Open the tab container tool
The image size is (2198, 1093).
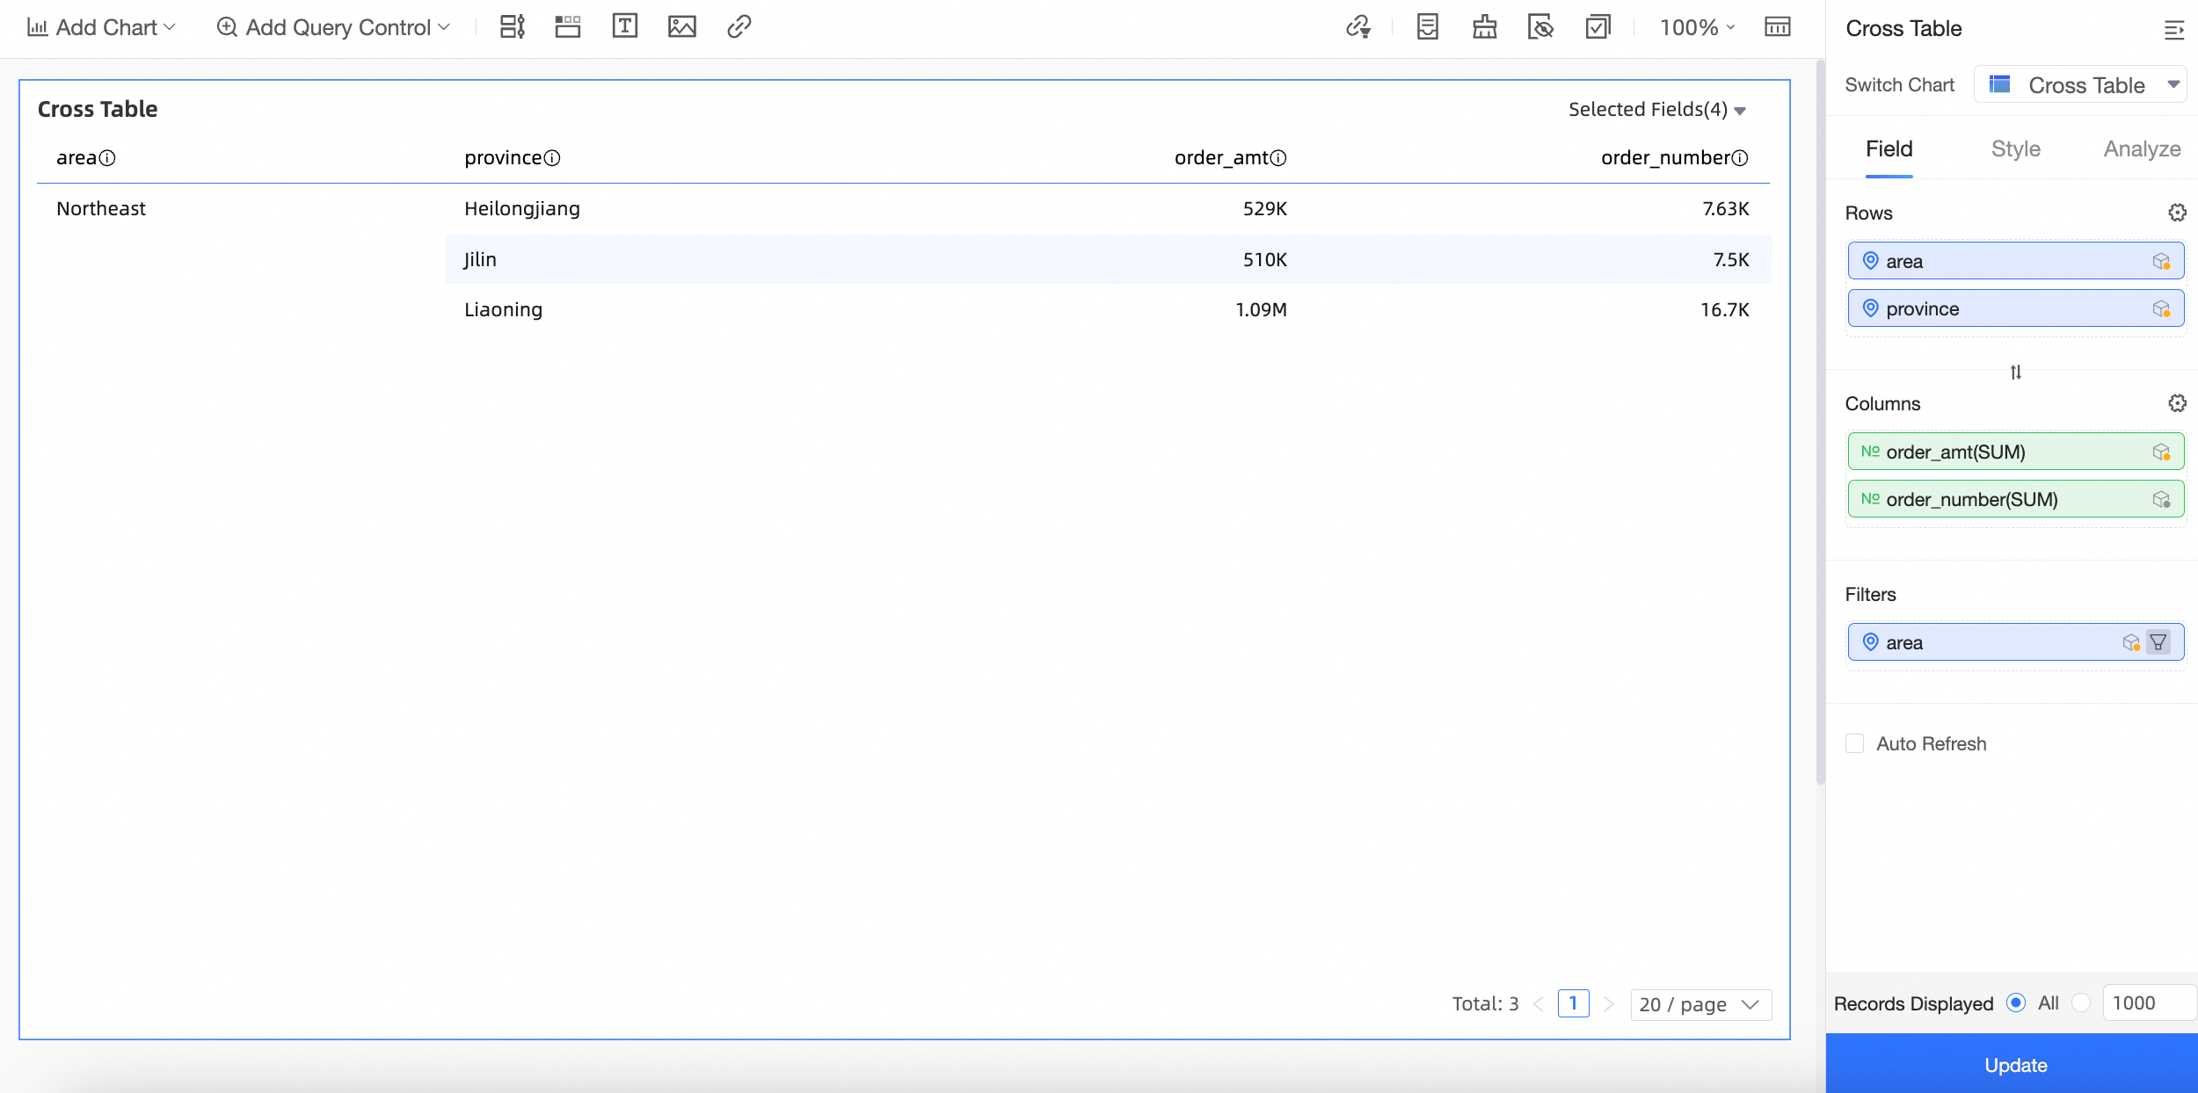(567, 27)
